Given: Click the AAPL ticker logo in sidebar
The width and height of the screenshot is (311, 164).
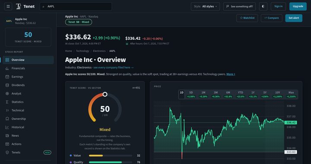Looking at the screenshot, I should tap(9, 21).
